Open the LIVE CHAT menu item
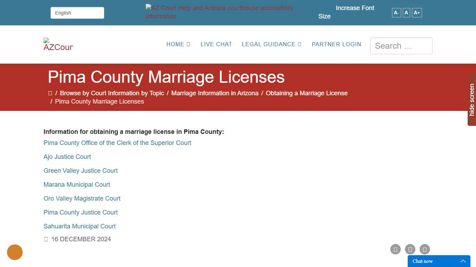This screenshot has height=267, width=476. 216,44
